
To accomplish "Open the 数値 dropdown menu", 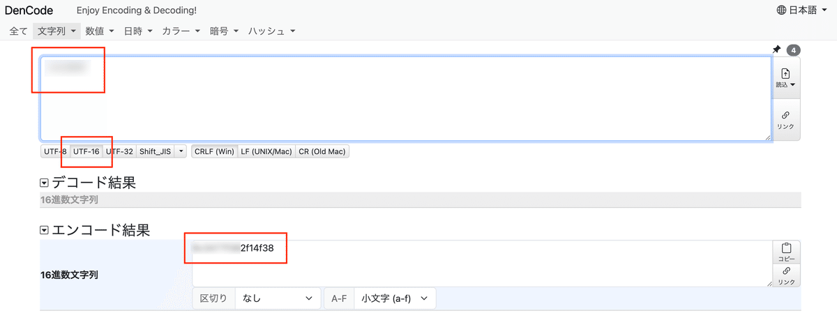I will (100, 31).
